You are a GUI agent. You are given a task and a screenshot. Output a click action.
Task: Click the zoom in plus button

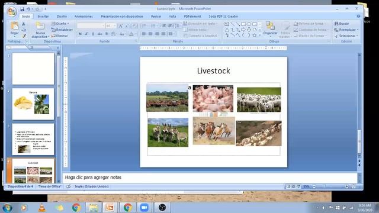[x=347, y=186]
